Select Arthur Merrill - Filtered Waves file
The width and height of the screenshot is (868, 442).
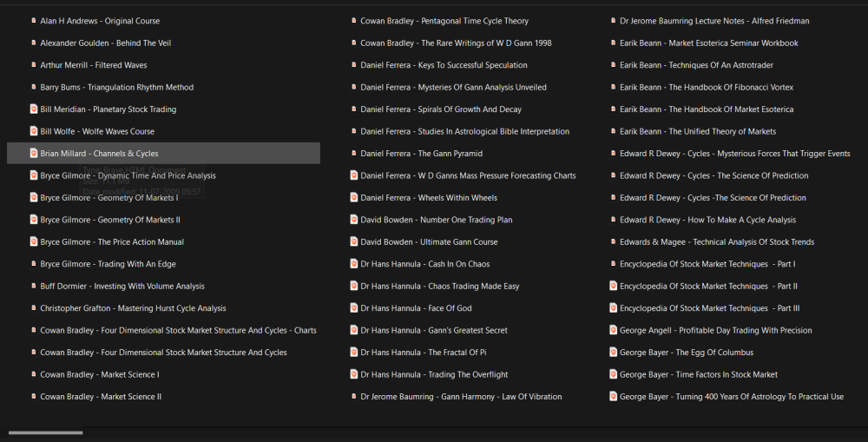pyautogui.click(x=93, y=65)
